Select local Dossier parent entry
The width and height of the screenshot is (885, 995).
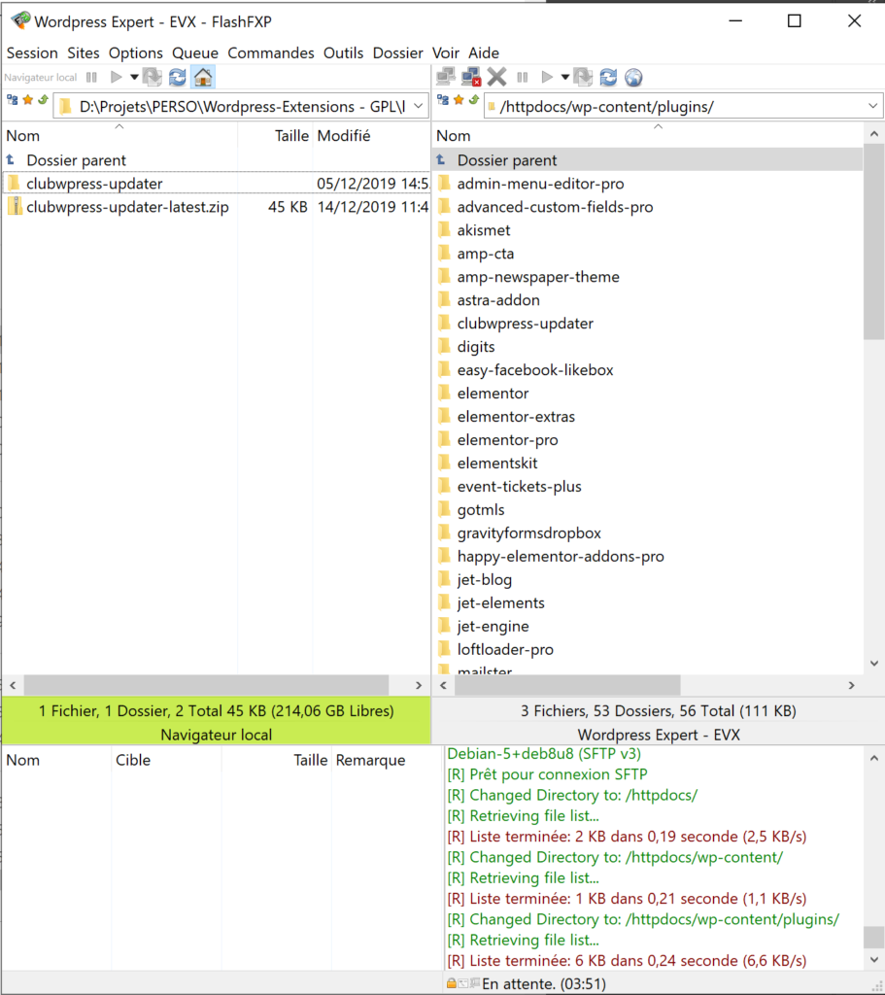pyautogui.click(x=216, y=160)
